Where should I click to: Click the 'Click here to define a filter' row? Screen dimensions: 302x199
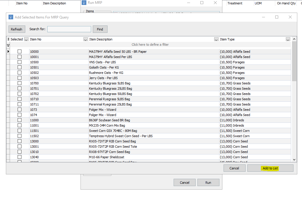pos(150,45)
